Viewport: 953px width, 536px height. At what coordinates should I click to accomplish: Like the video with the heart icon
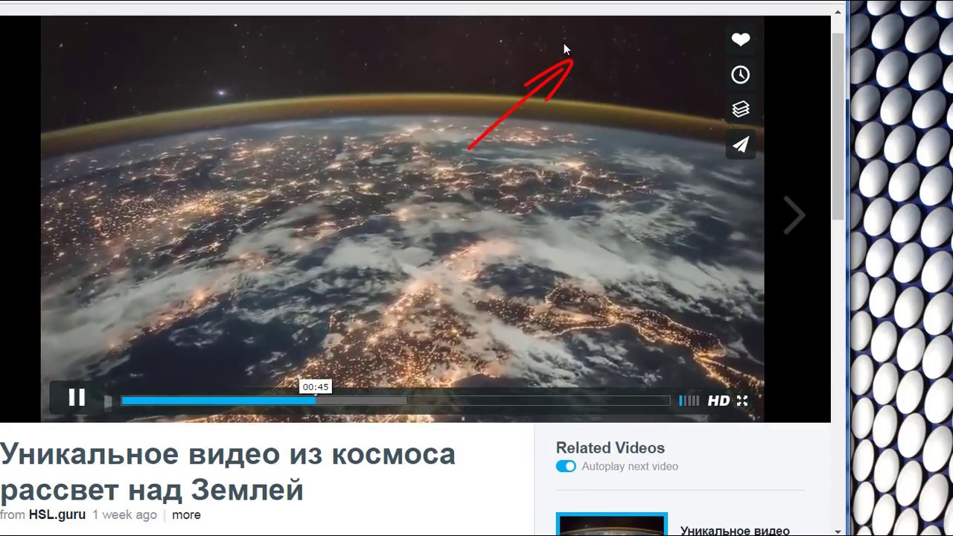click(740, 40)
